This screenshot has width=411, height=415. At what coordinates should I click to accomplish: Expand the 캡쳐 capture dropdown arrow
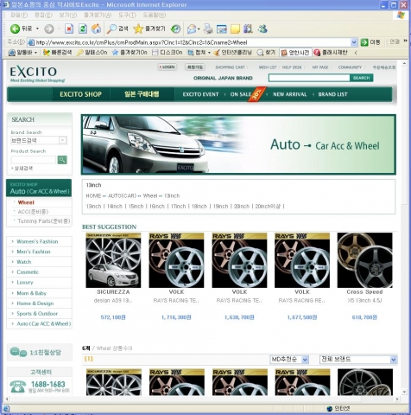click(209, 53)
